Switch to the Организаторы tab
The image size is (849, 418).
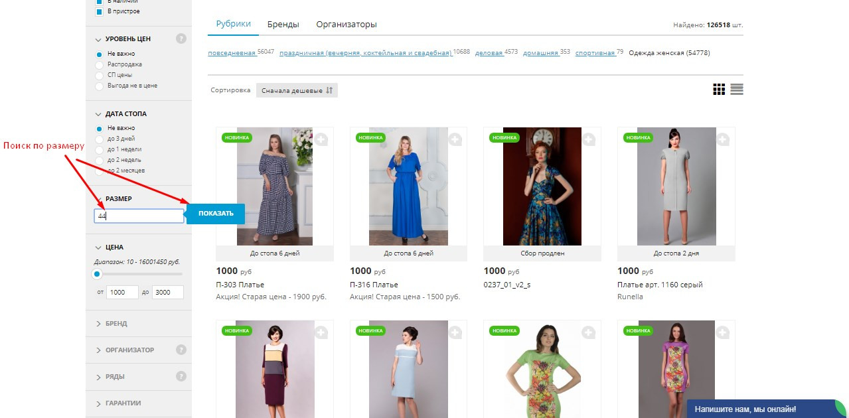point(347,25)
